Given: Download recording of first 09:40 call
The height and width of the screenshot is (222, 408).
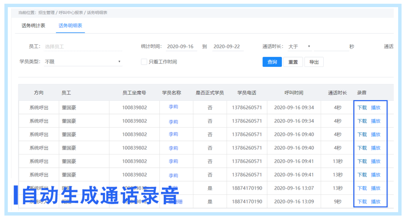Looking at the screenshot, I should coord(362,134).
